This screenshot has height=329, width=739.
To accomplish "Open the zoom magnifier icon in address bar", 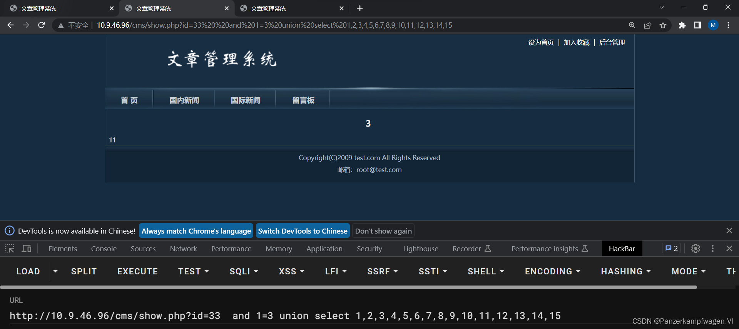I will pos(632,25).
